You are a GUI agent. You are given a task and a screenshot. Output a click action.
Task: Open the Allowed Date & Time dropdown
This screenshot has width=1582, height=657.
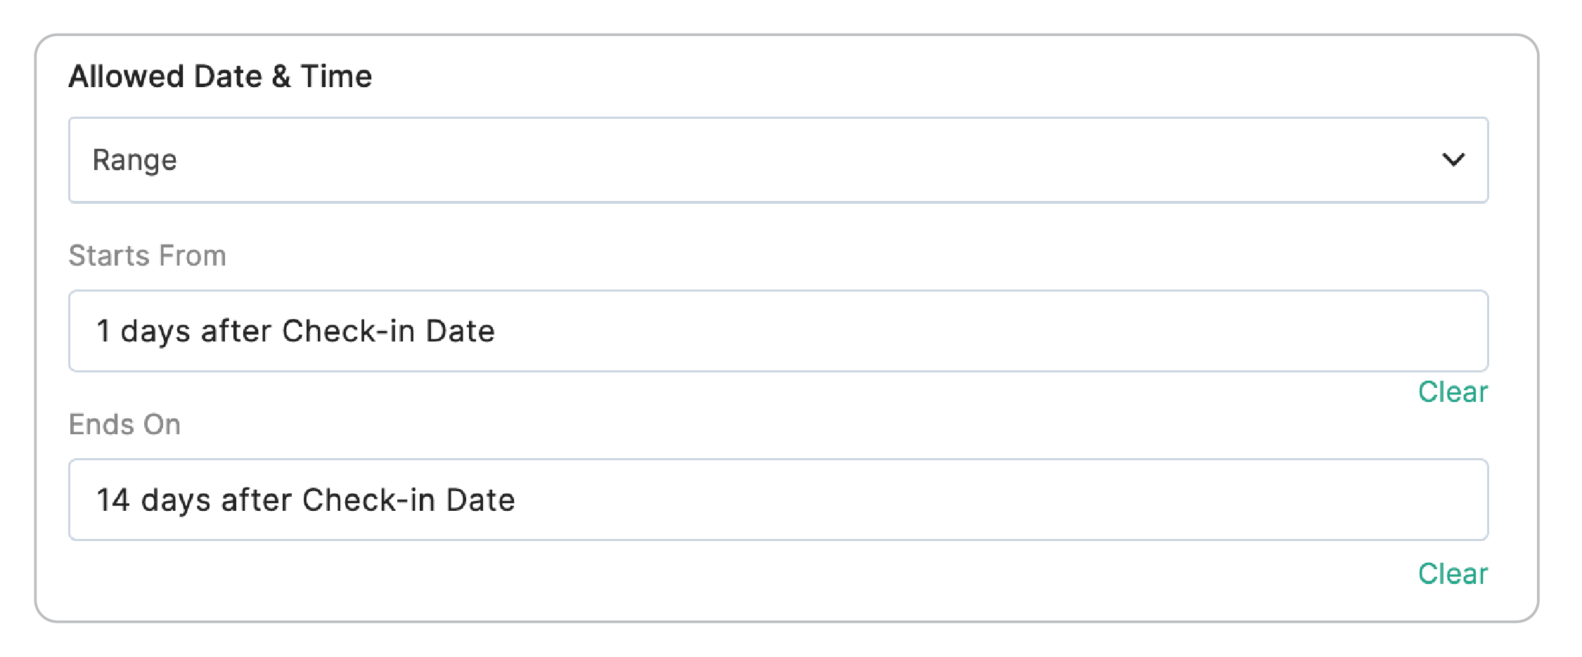click(x=778, y=160)
